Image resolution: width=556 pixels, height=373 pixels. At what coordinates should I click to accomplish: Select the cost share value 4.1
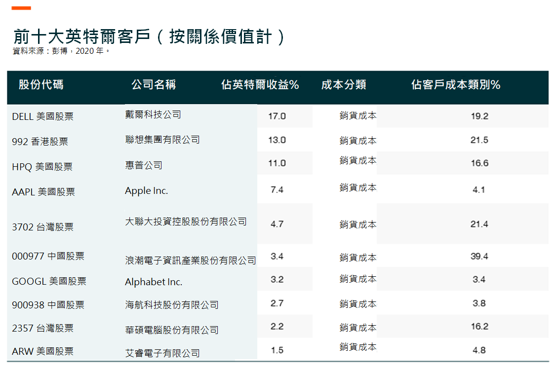coord(478,190)
